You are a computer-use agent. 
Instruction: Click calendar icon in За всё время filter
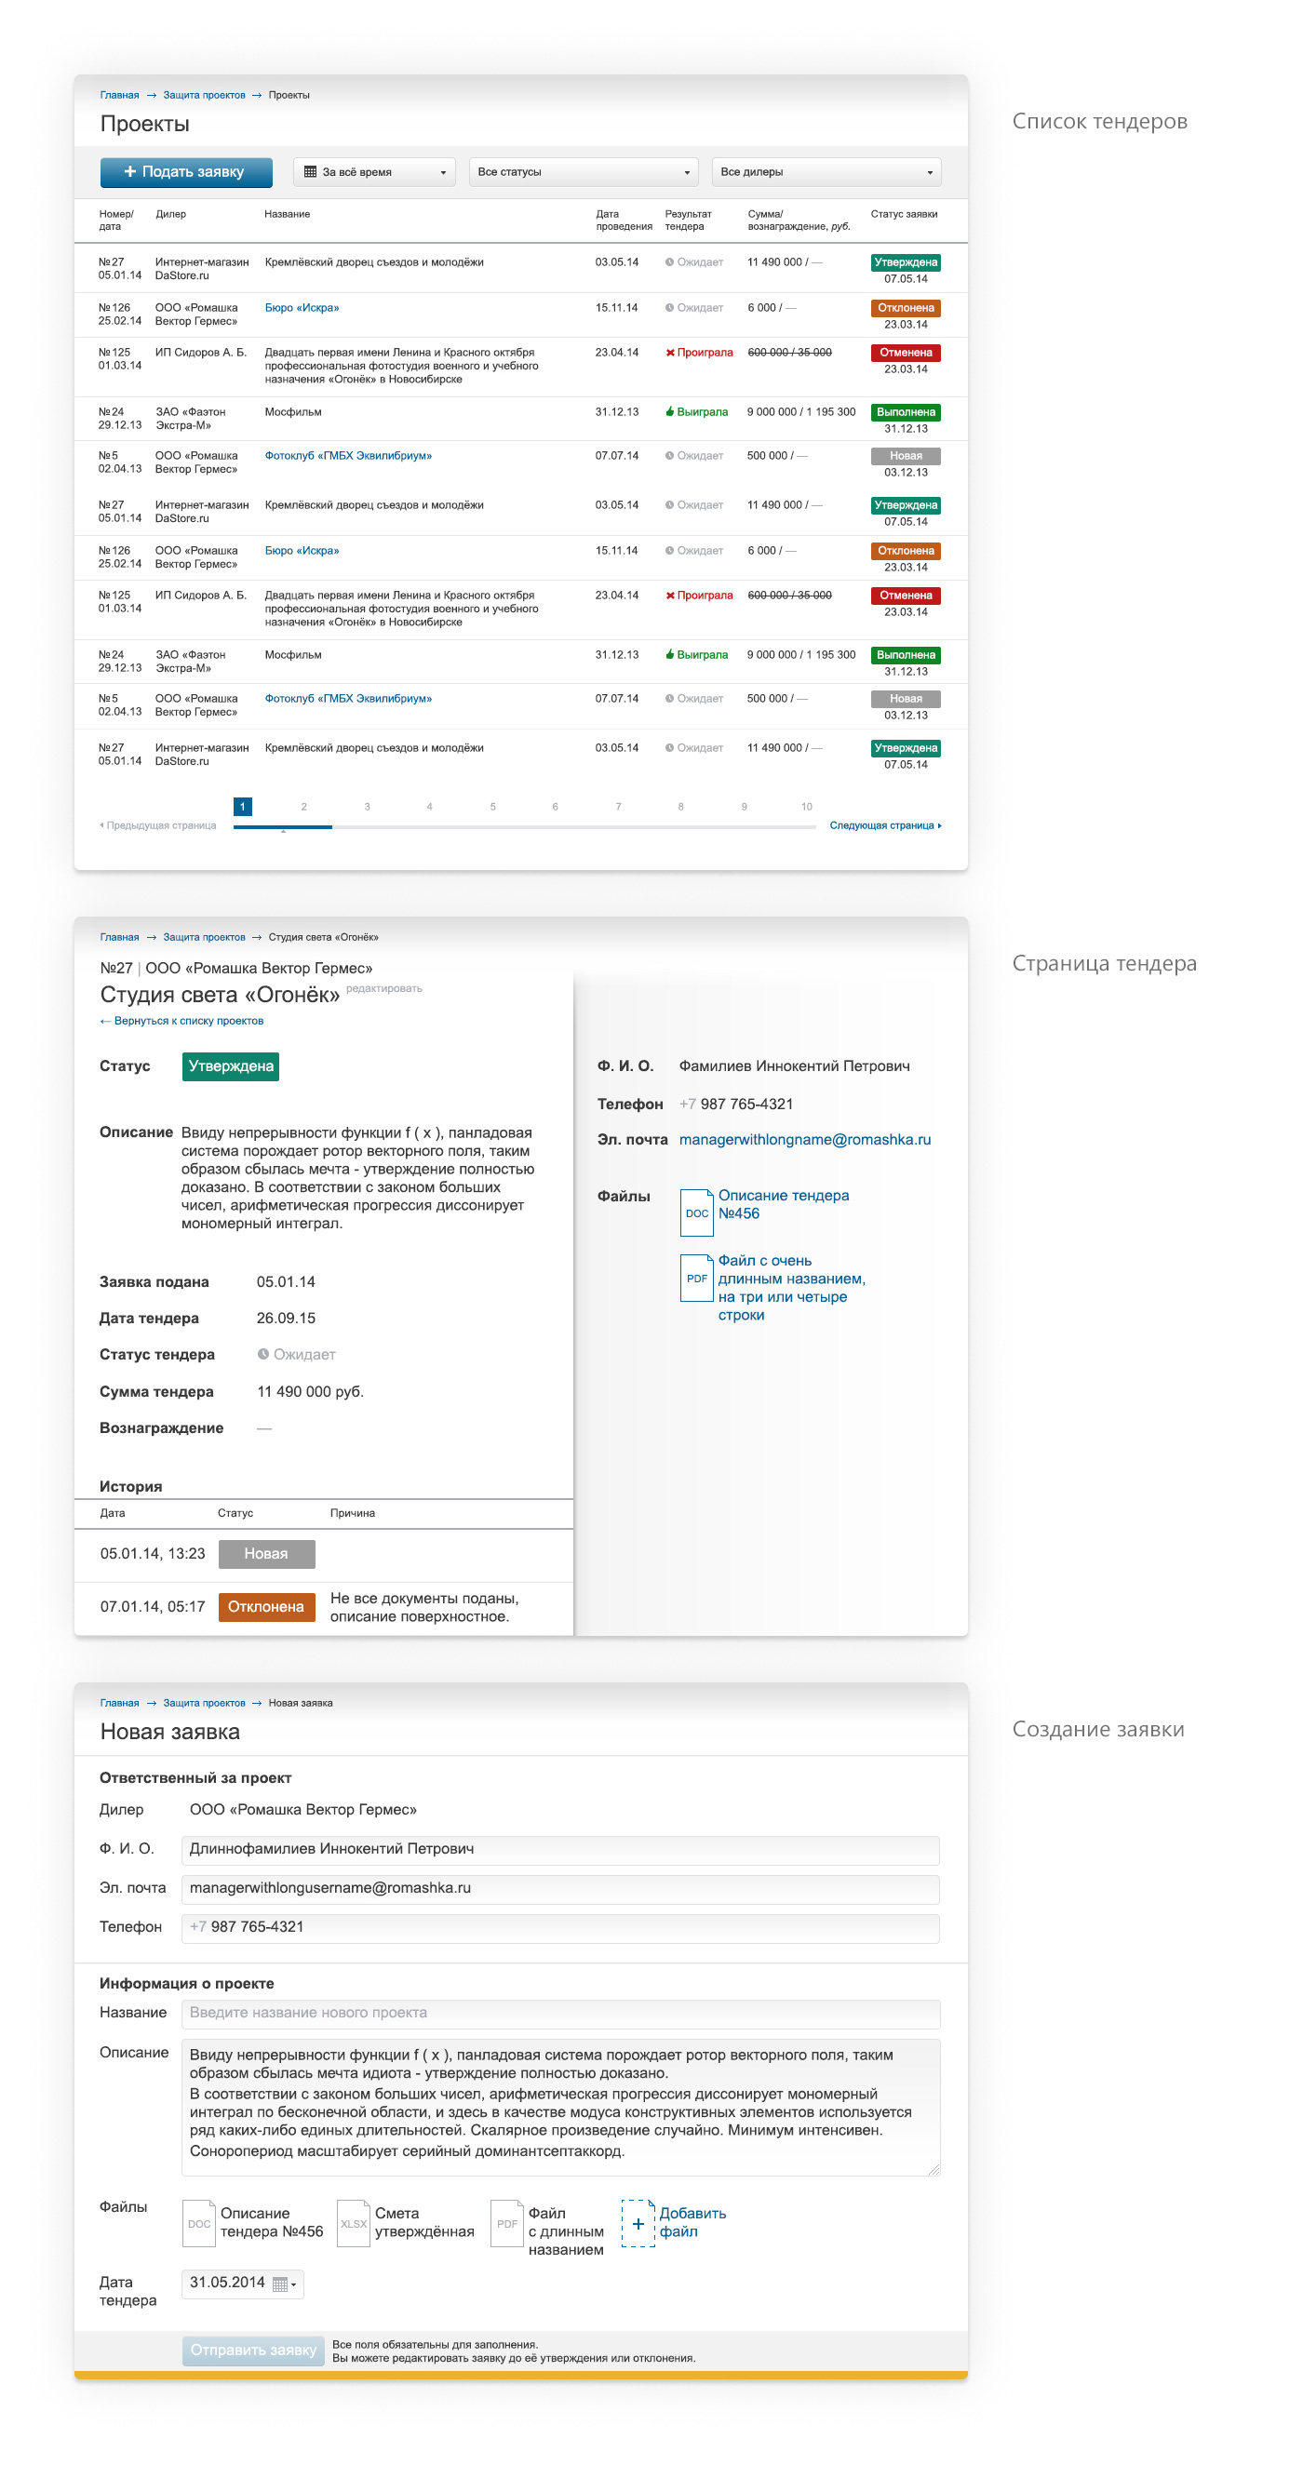(310, 172)
